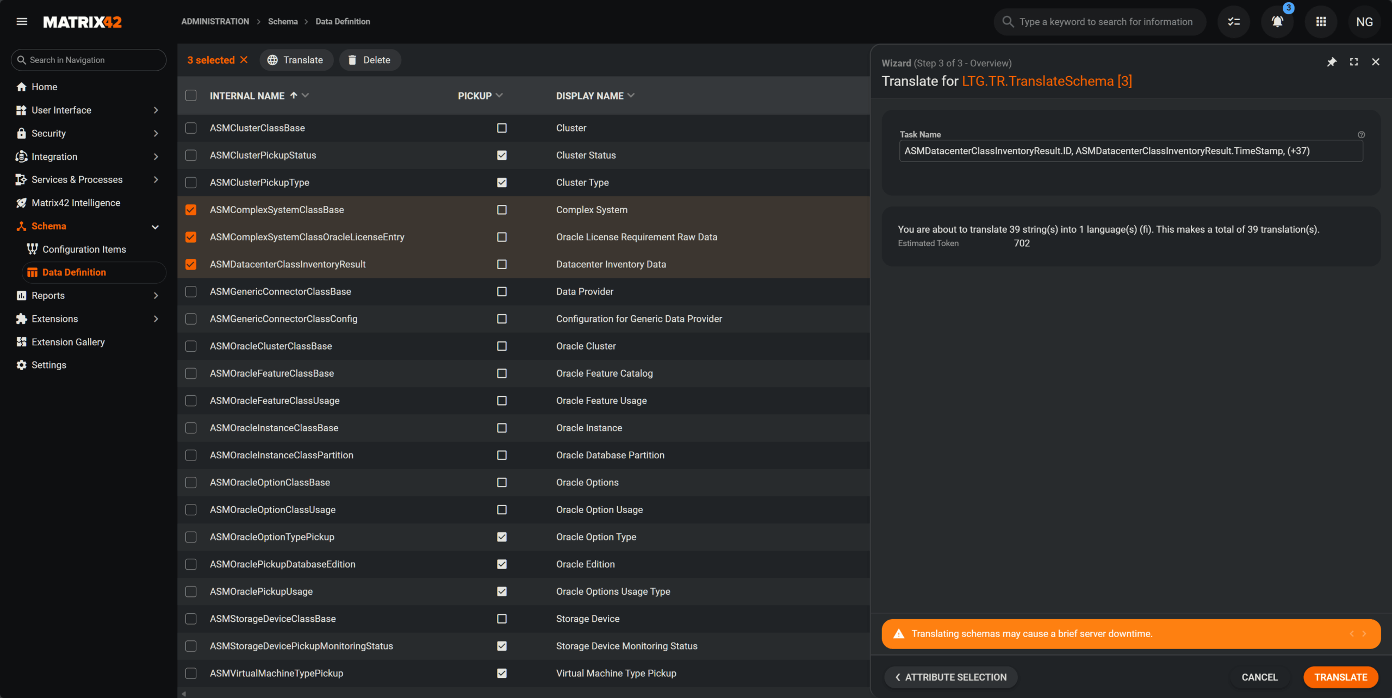Collapse the Schema section

pos(155,227)
